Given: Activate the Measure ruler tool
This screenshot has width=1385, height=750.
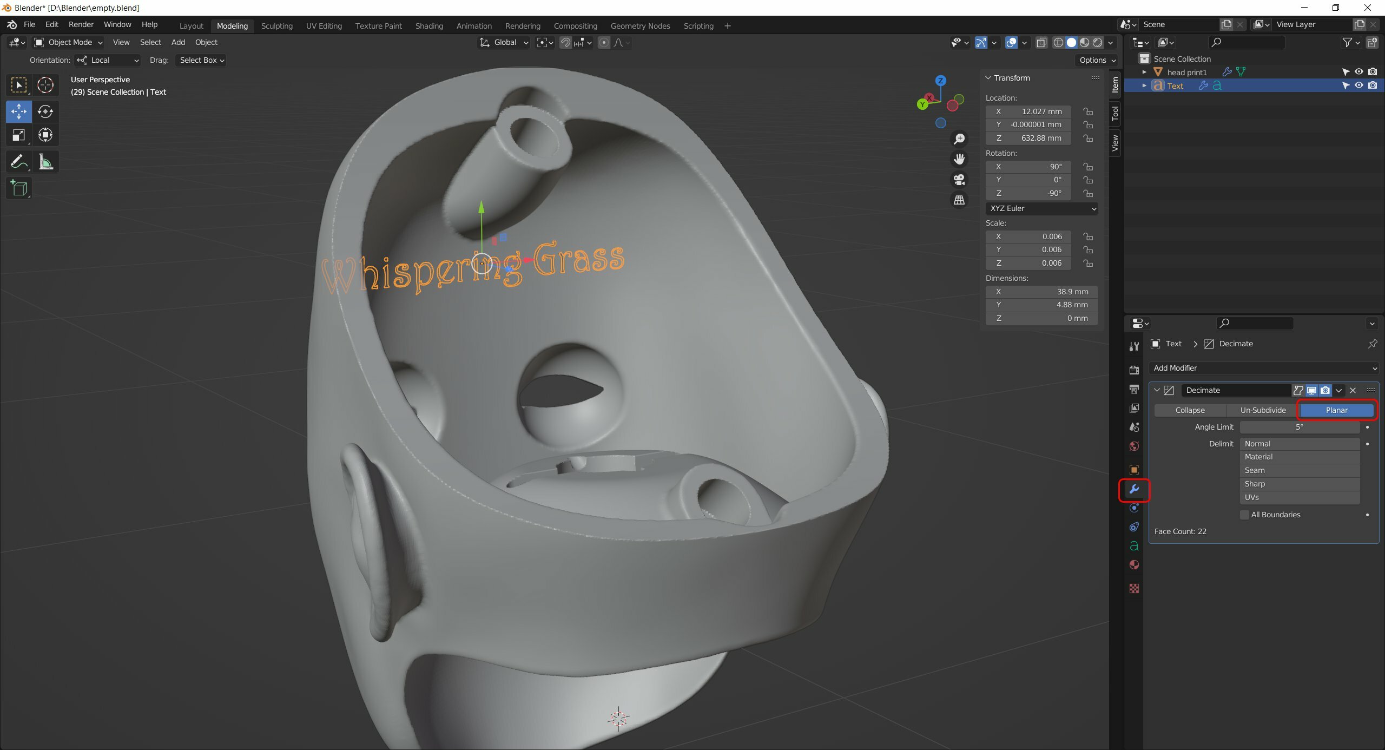Looking at the screenshot, I should point(45,162).
